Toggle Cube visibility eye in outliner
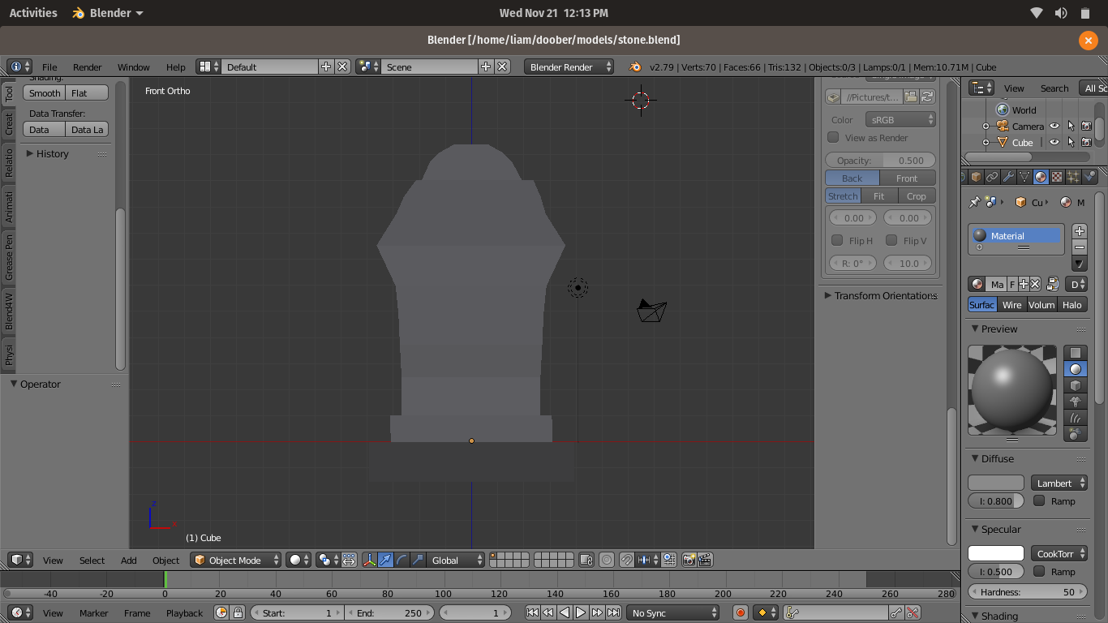The width and height of the screenshot is (1108, 623). click(1054, 143)
